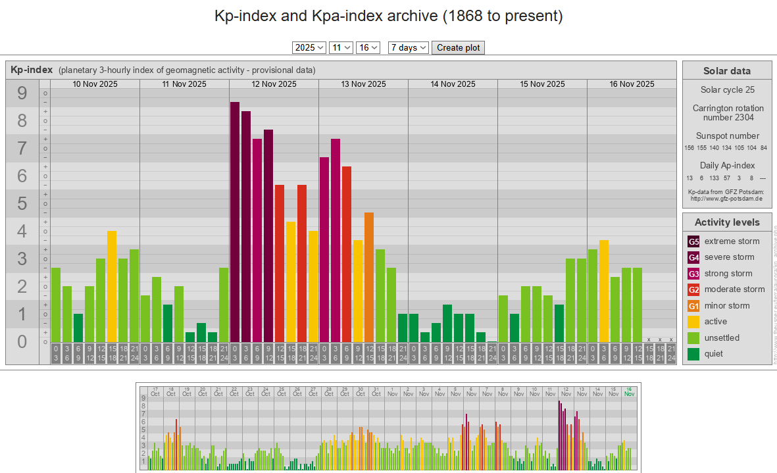
Task: Click the '25 Oct' day in overview chart
Action: [282, 392]
